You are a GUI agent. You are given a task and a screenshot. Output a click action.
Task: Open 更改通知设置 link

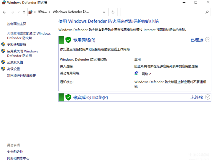tap(16, 45)
